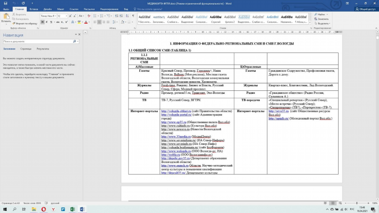Viewport: 379px width, 213px height.
Task: Align text left
Action: click(x=95, y=22)
